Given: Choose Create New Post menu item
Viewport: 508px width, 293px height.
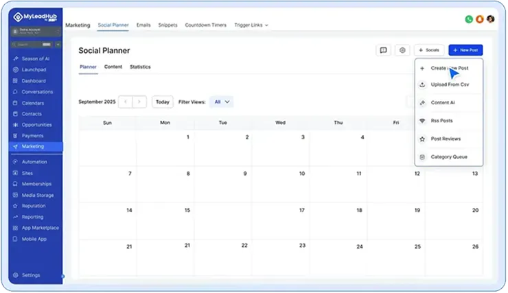Looking at the screenshot, I should pos(449,69).
